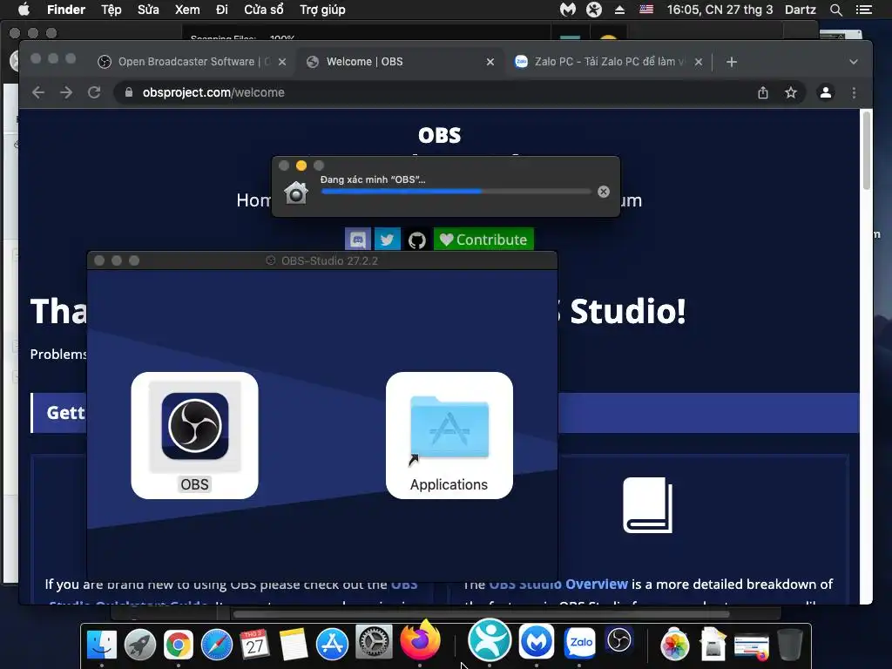Click the Dartz user name in menu bar
Screen dimensions: 892x669
click(801, 10)
